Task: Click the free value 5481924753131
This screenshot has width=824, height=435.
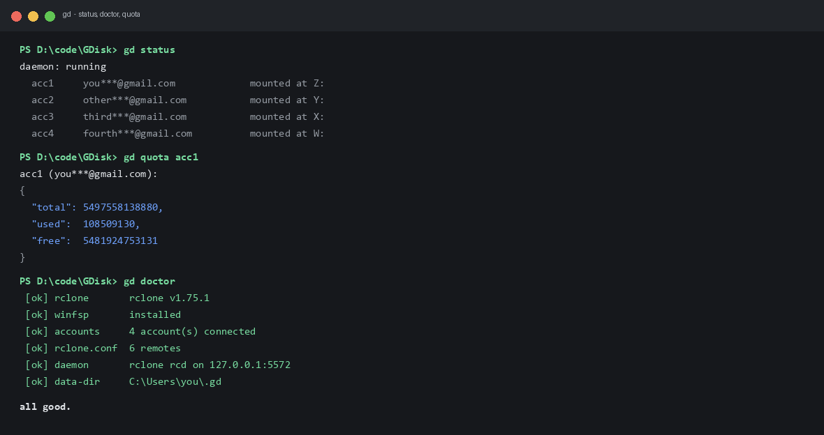Action: click(120, 241)
